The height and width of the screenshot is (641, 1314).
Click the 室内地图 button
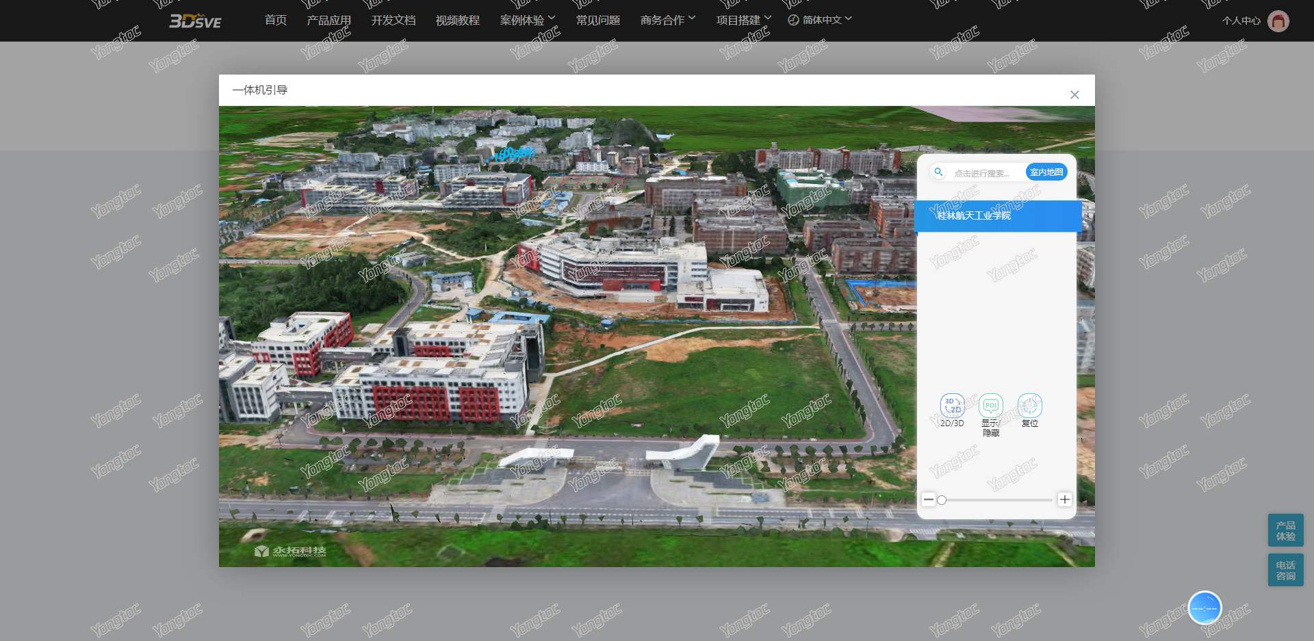pos(1046,172)
